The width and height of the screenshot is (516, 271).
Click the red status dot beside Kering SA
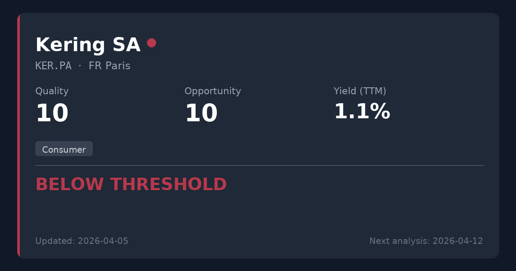[151, 43]
